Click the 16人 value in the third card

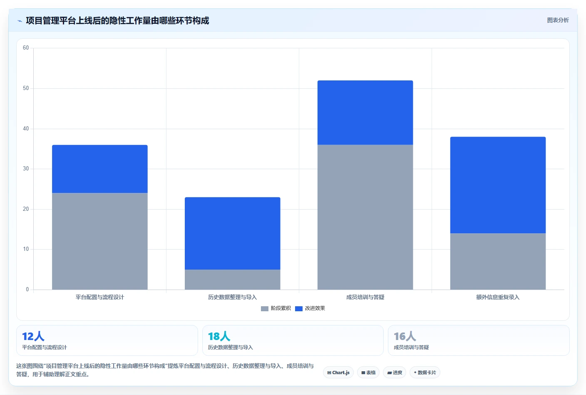click(405, 336)
